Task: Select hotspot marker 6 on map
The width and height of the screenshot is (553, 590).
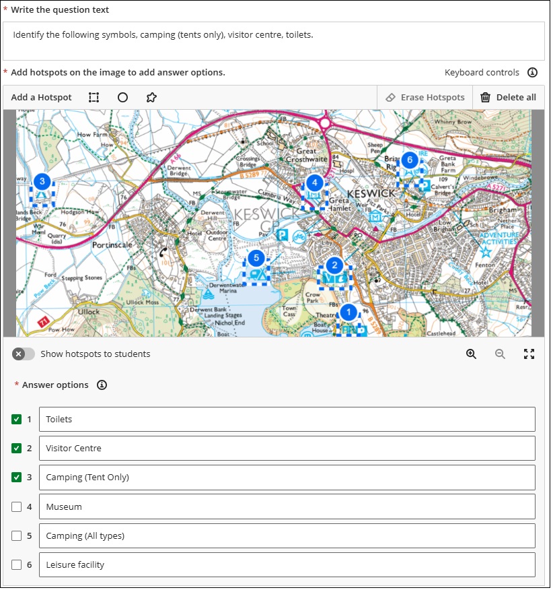Action: [410, 160]
